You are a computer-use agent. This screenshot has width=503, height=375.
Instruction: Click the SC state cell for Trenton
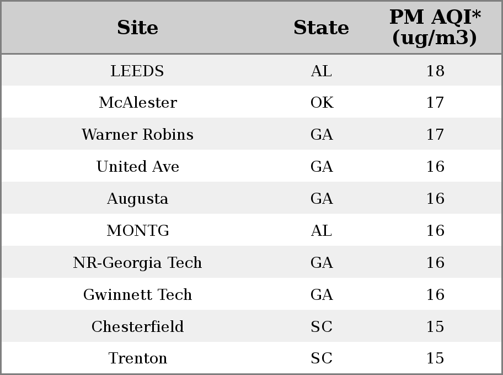(x=322, y=358)
